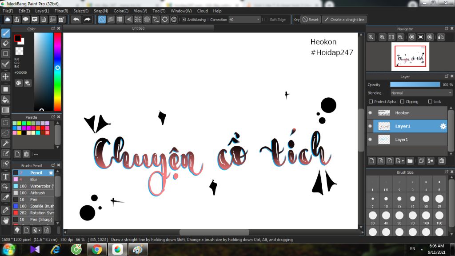Select the Sparkle Brush
The width and height of the screenshot is (455, 256).
click(34, 206)
